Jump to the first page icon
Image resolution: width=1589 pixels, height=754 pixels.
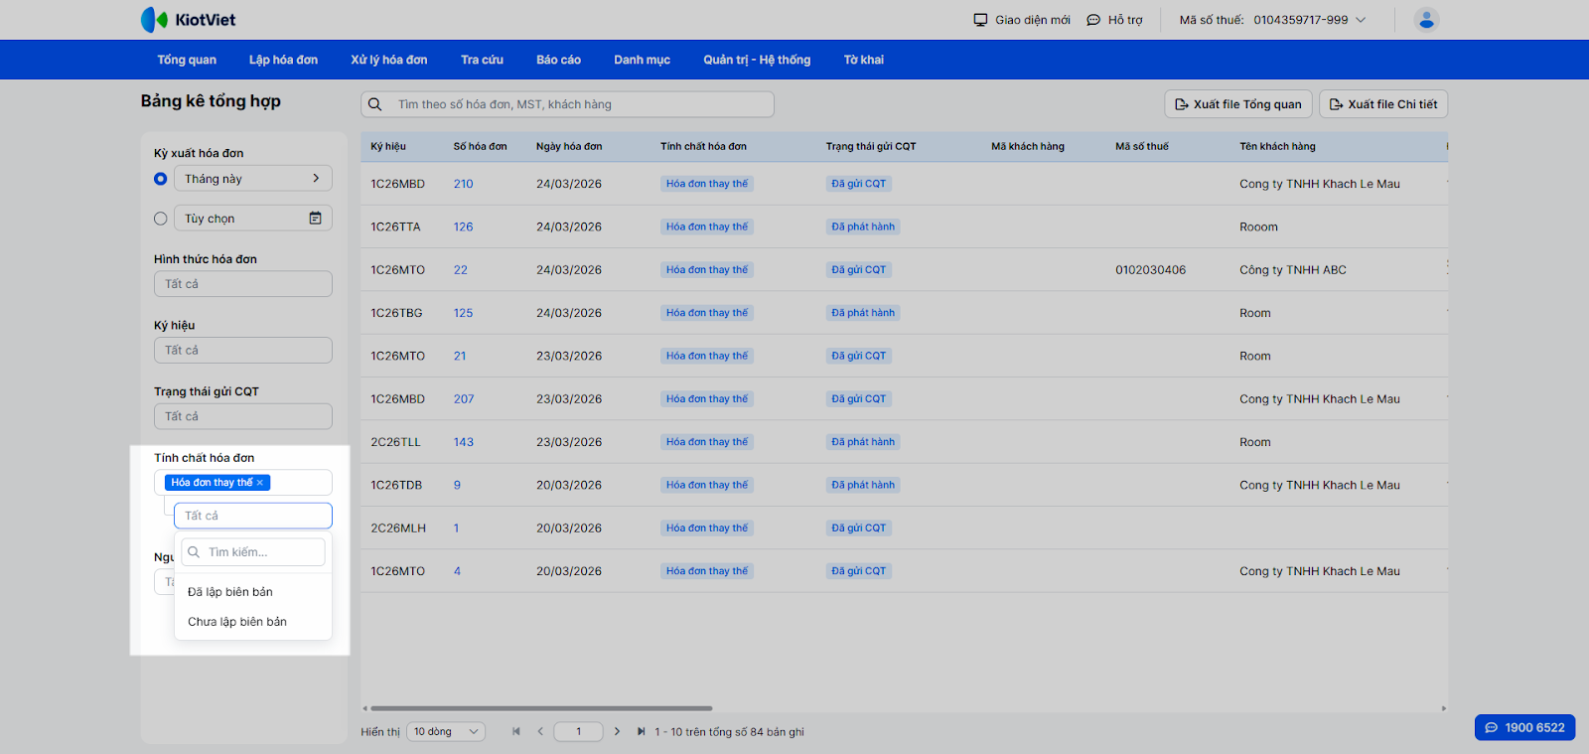pos(516,732)
